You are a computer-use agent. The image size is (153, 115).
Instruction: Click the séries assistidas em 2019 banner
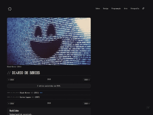tap(49, 86)
